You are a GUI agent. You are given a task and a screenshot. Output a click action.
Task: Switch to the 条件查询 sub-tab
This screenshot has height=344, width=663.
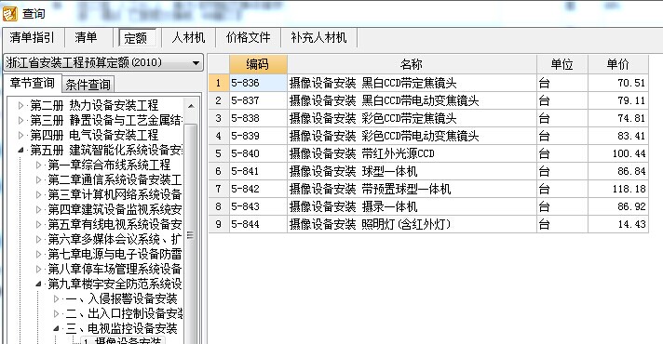pos(88,85)
